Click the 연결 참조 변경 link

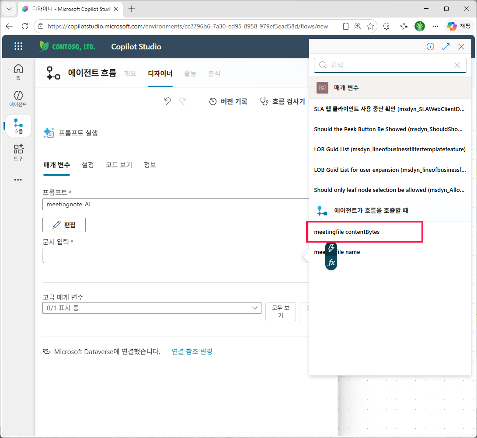click(x=192, y=351)
